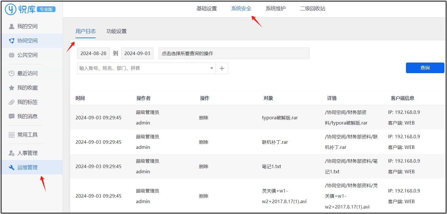
Task: Click the 我的标签 paperclip icon
Action: click(x=11, y=102)
